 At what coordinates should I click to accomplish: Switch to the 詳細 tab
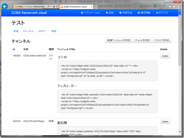click(16, 31)
